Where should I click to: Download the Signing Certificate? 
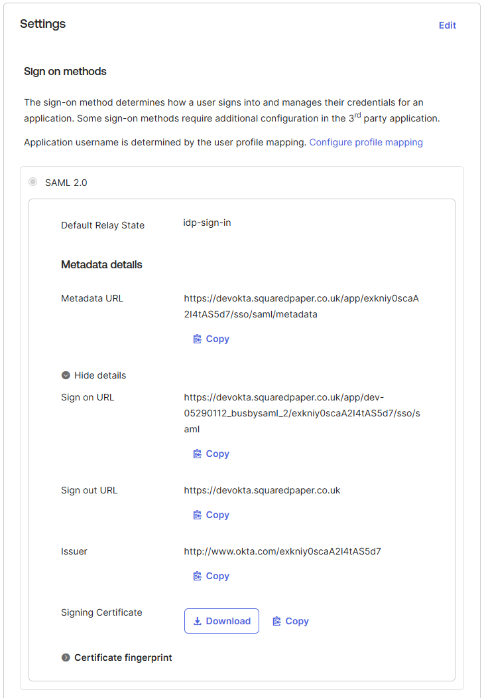pyautogui.click(x=221, y=621)
